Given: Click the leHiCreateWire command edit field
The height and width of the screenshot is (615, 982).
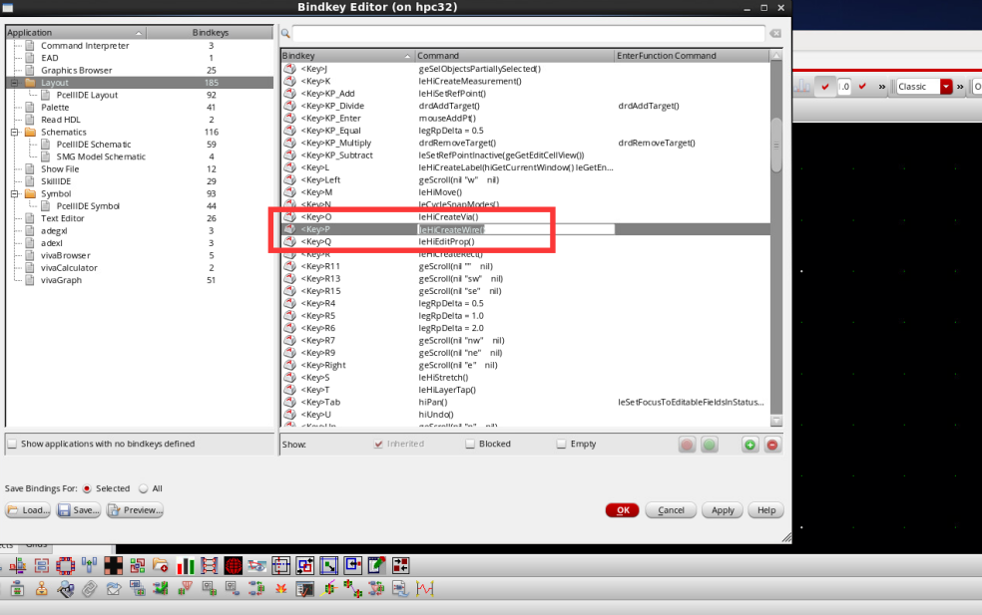Looking at the screenshot, I should 515,229.
